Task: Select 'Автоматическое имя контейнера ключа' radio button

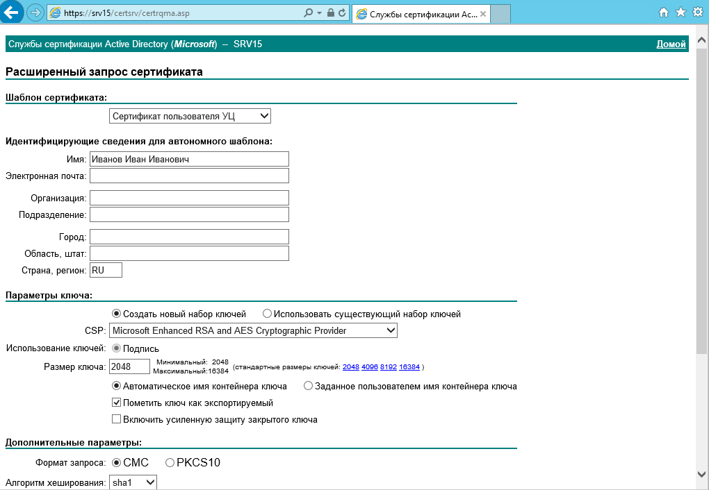Action: tap(116, 386)
